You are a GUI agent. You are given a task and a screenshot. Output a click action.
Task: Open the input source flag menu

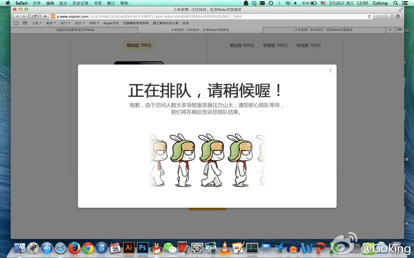click(323, 3)
